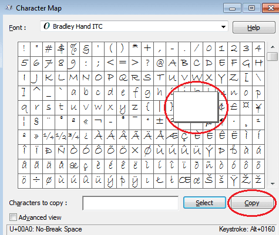Select the dollar sign $ character

61,49
